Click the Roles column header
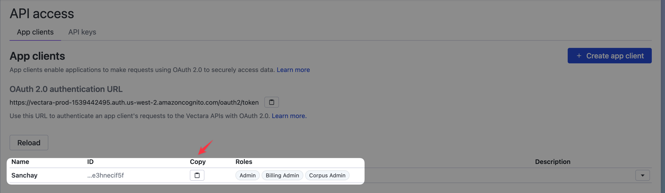Screen dimensions: 665x193 click(x=244, y=162)
